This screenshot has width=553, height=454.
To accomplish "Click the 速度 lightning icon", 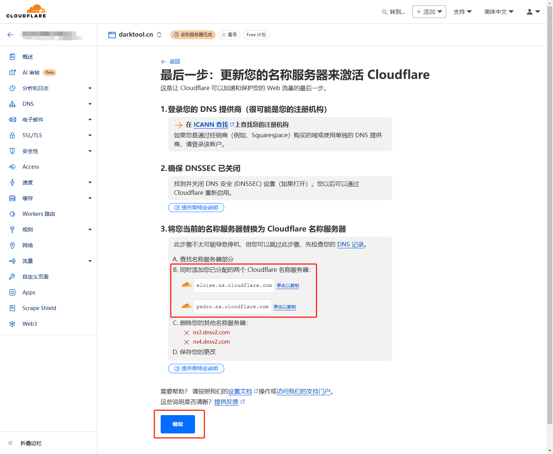I will (x=12, y=182).
